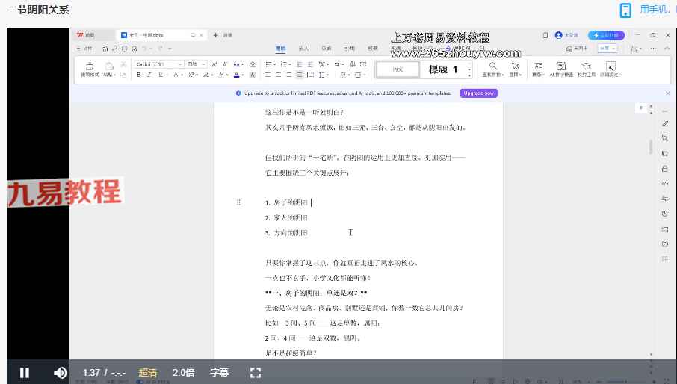Viewport: 677px width, 384px height.
Task: Select the 標題 1 heading style
Action: coord(439,69)
